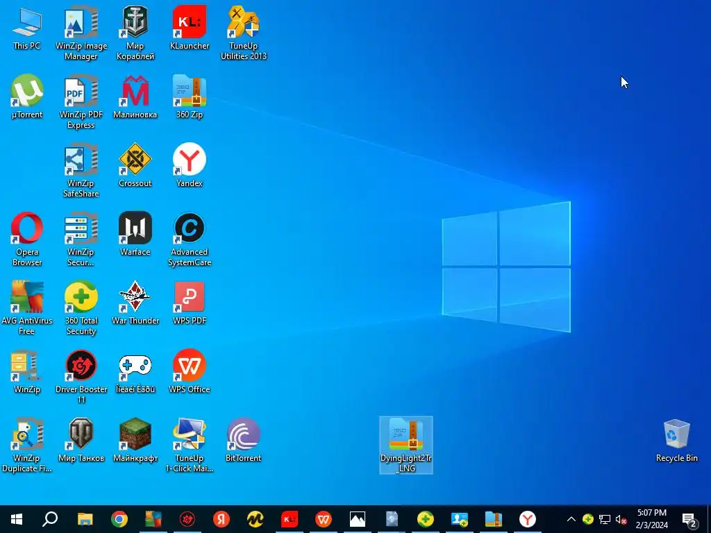Open 360 Total Security from the taskbar

(x=426, y=519)
